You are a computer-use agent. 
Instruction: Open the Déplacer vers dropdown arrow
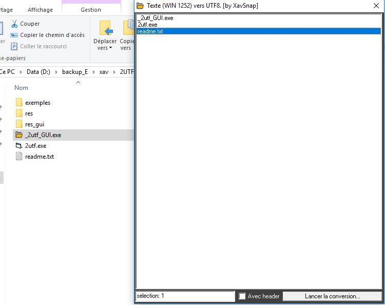click(x=110, y=48)
